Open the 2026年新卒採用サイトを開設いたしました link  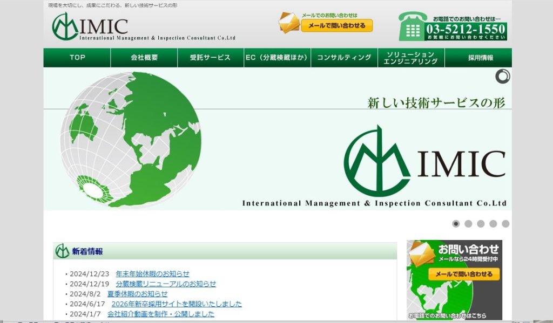click(x=177, y=304)
